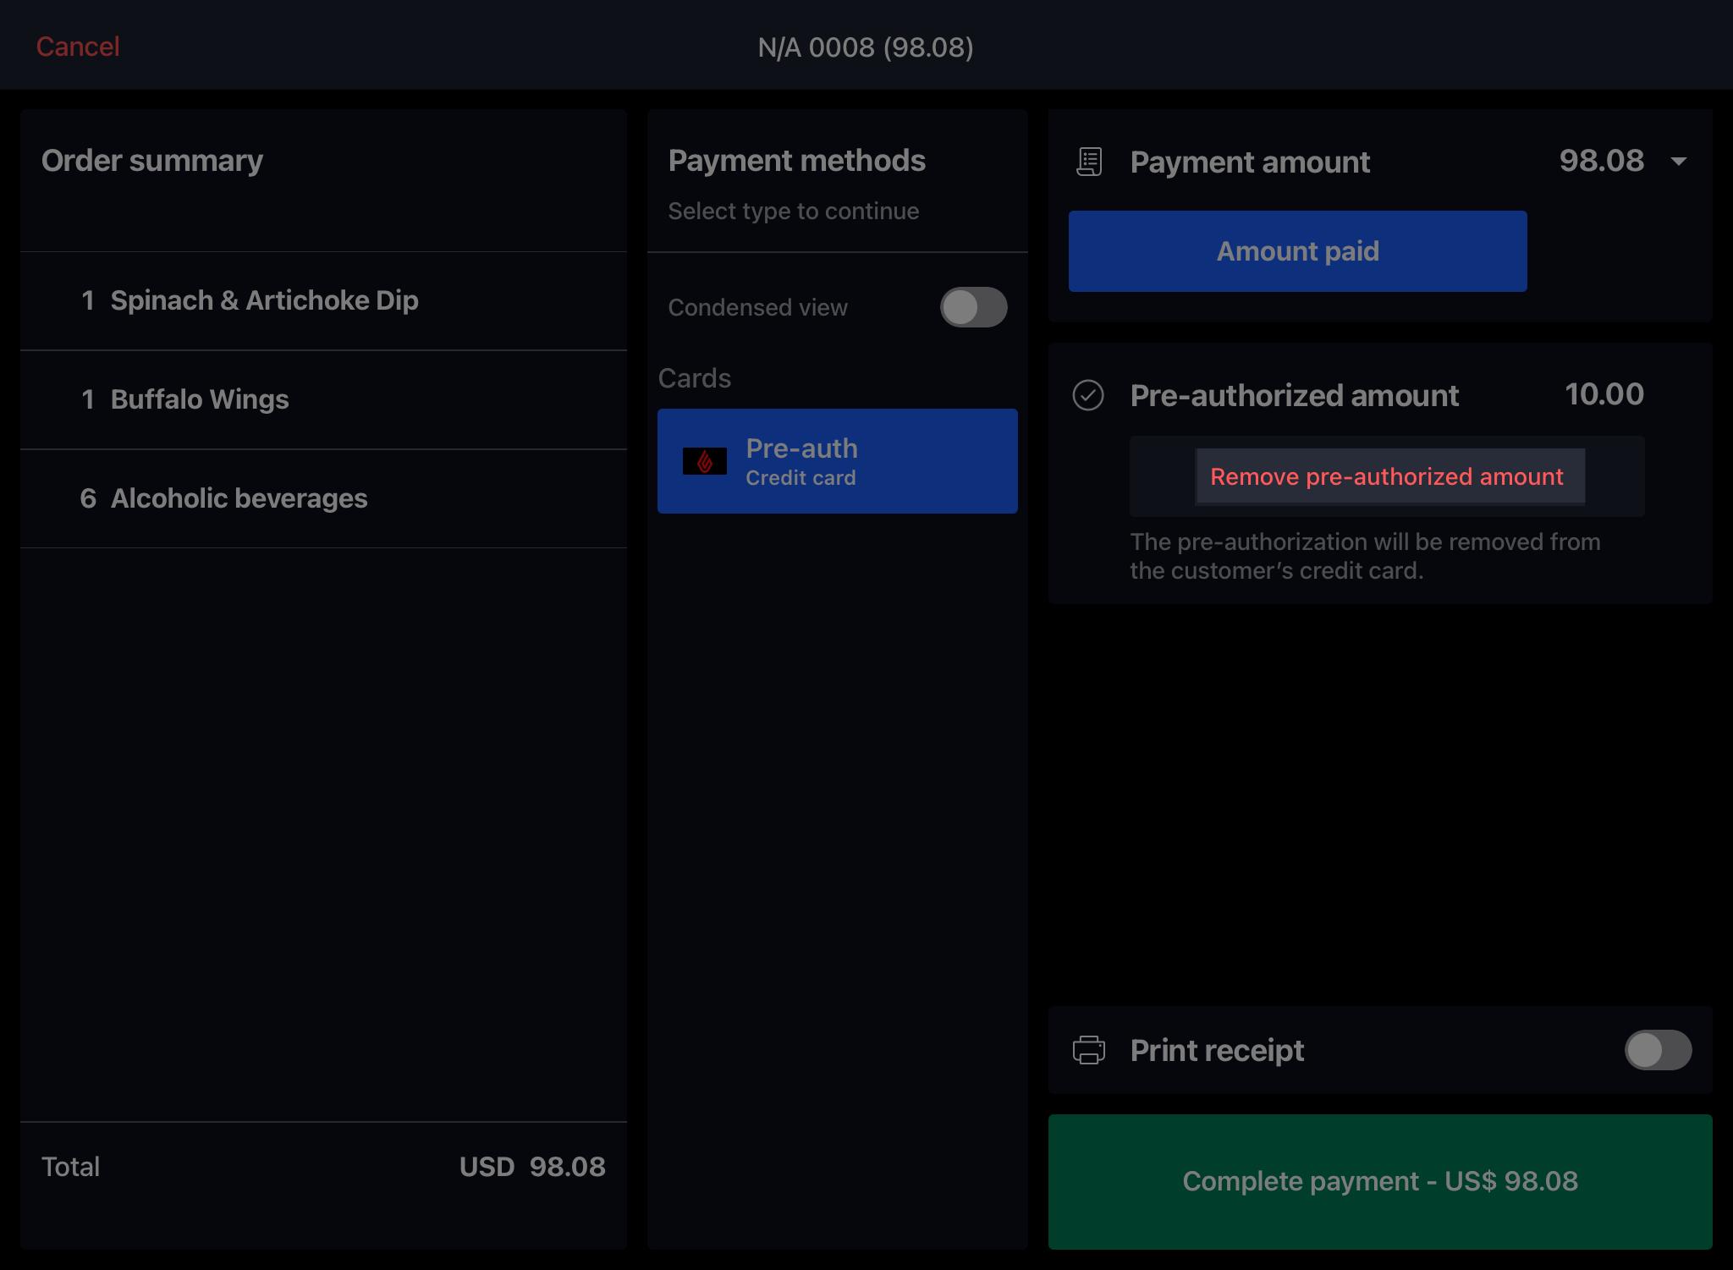Click the Lightspeed flame card icon

click(x=705, y=461)
